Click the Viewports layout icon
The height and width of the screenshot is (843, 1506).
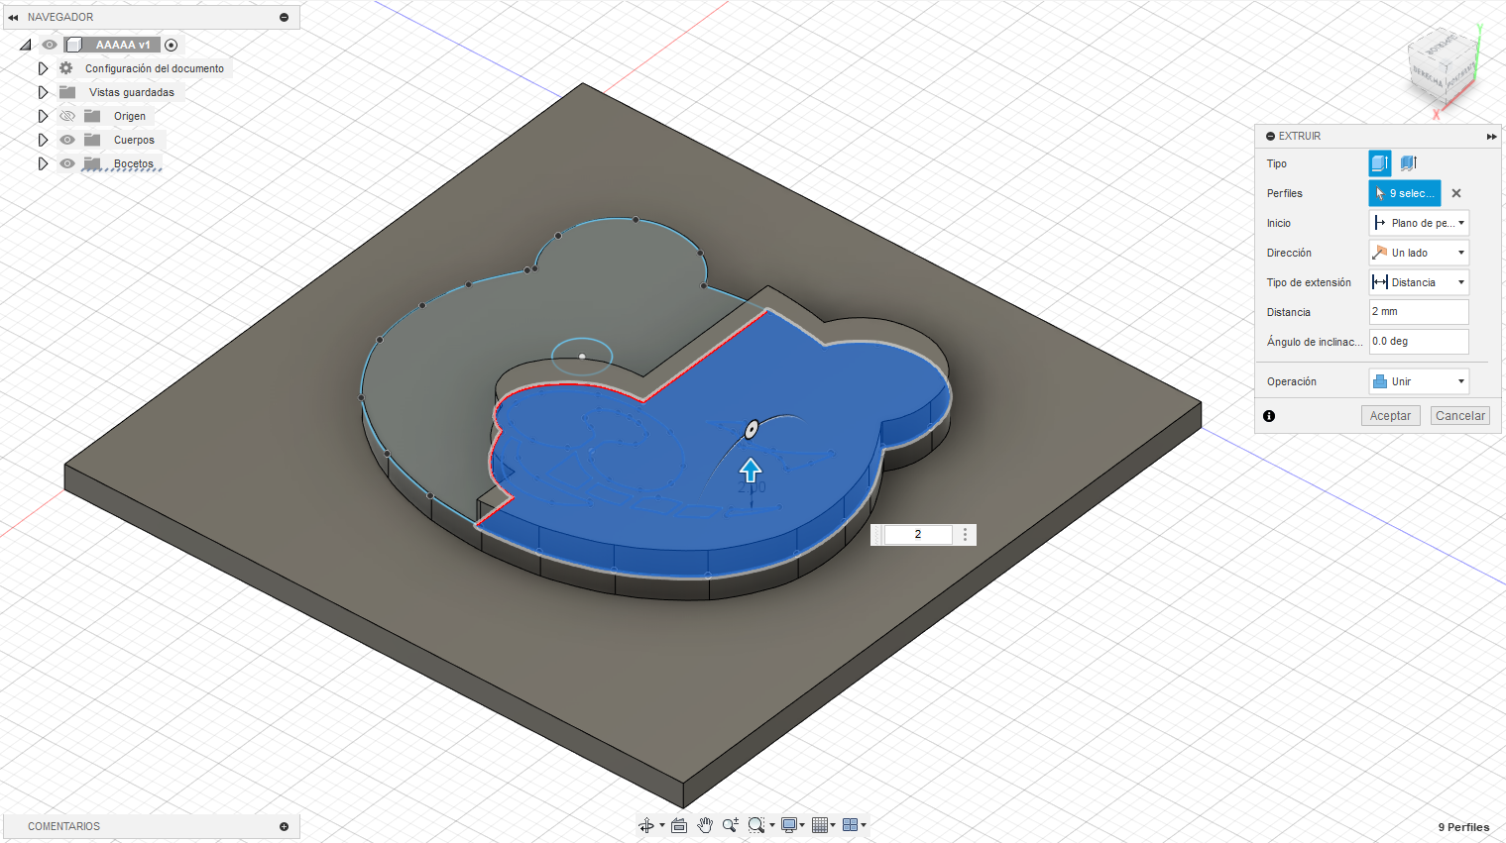click(850, 825)
